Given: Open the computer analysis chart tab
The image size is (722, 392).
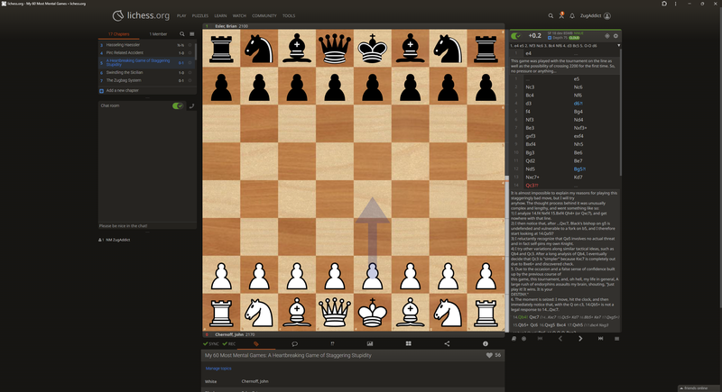Looking at the screenshot, I should pos(370,343).
